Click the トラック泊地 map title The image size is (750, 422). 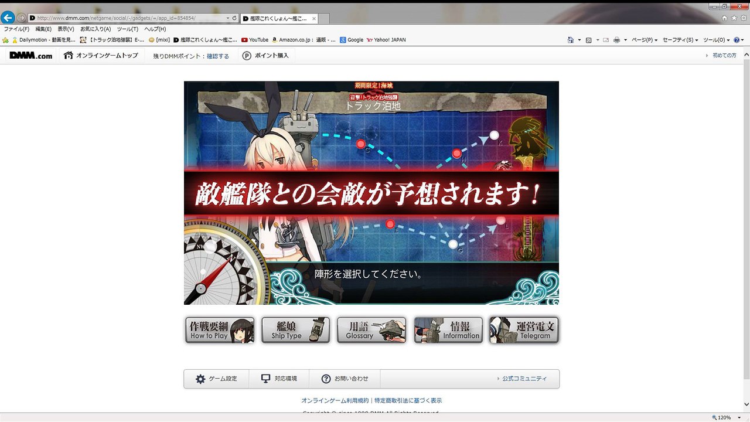click(x=373, y=106)
